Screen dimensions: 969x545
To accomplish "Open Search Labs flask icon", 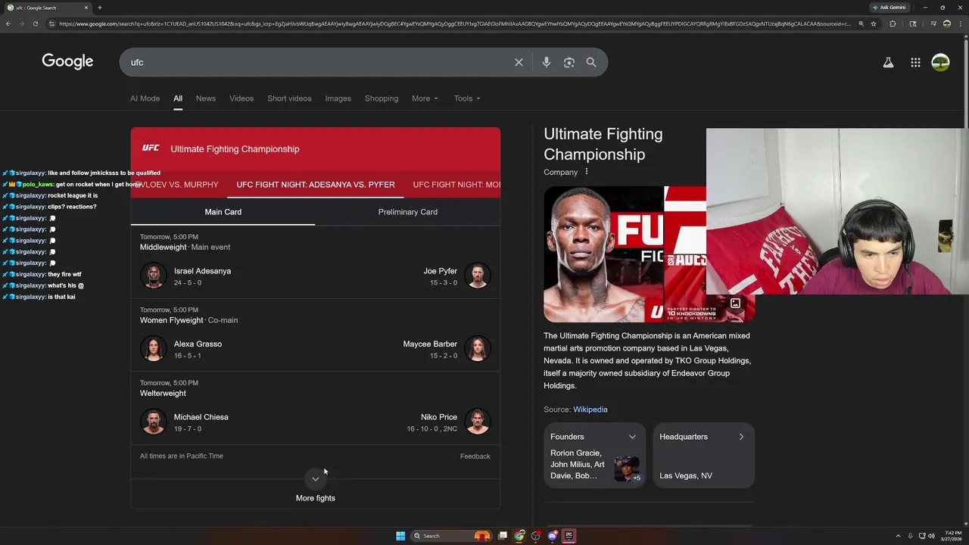I will pos(888,62).
